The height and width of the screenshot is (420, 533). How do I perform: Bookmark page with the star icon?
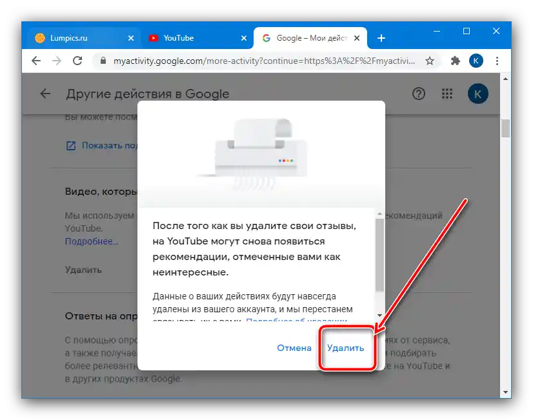click(x=430, y=61)
